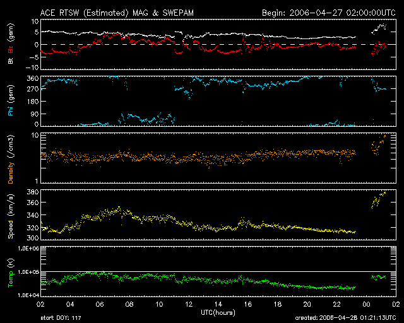Click the "1.0E+05" tick on the Temp axis
The width and height of the screenshot is (404, 323).
(28, 272)
